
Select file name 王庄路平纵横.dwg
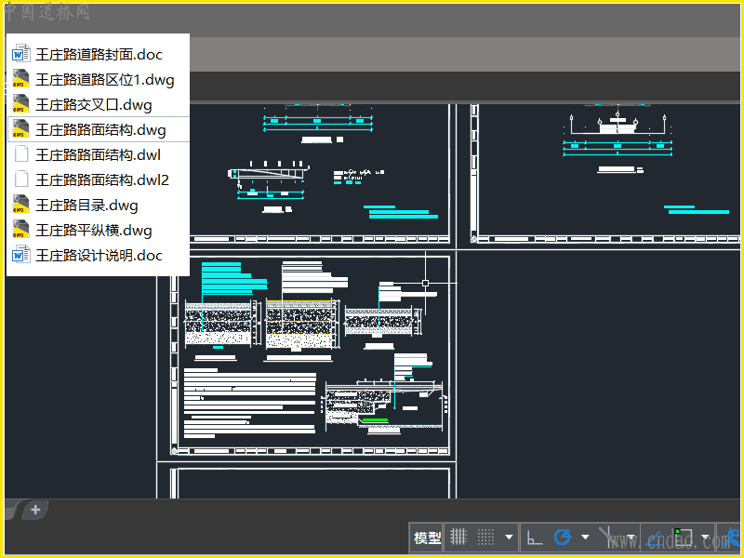coord(94,231)
